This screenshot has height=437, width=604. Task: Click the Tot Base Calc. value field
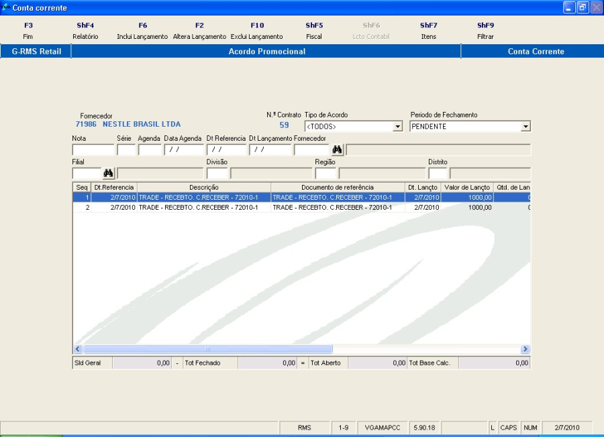tap(494, 363)
